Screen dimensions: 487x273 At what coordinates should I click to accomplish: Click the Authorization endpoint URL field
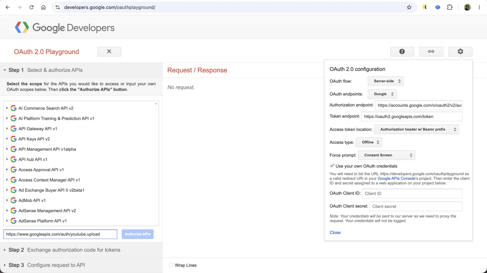(419, 105)
